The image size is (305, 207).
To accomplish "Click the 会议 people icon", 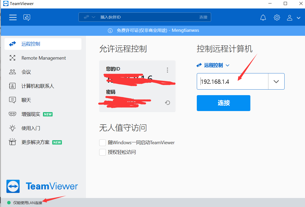I will click(x=12, y=72).
